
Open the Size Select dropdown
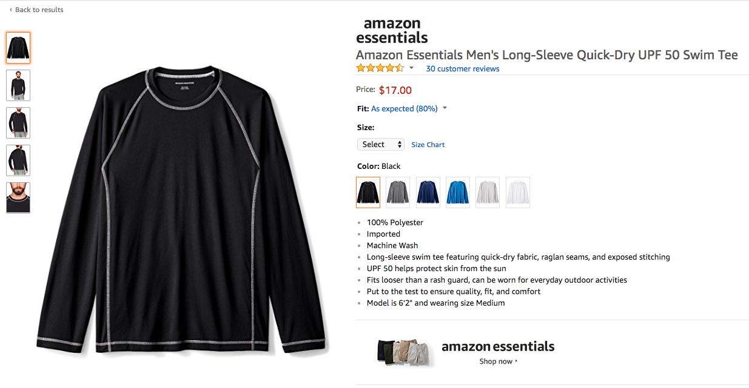tap(380, 145)
